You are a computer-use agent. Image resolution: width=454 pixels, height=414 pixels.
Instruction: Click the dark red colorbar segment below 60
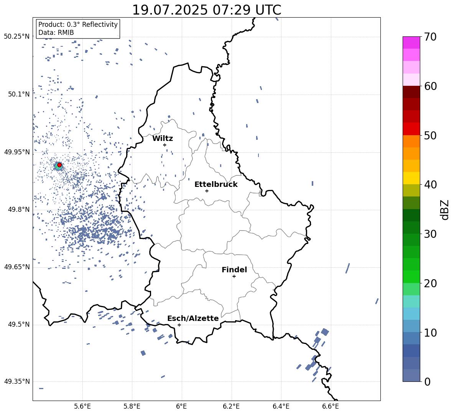pos(411,92)
